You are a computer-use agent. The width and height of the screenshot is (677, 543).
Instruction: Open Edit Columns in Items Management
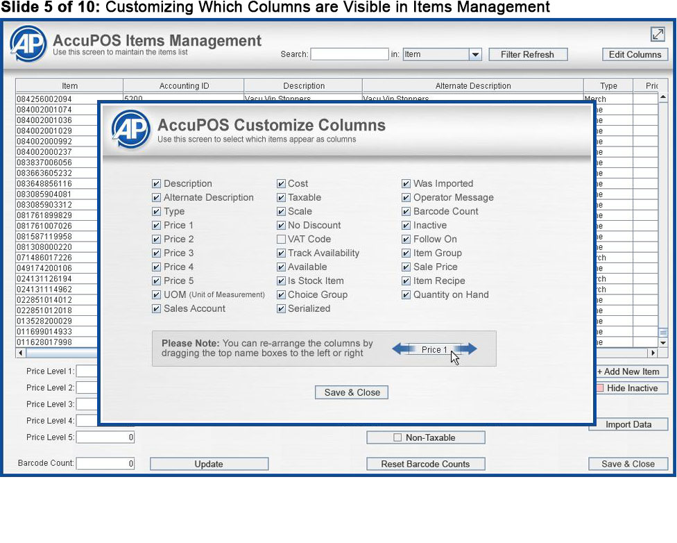(x=635, y=54)
